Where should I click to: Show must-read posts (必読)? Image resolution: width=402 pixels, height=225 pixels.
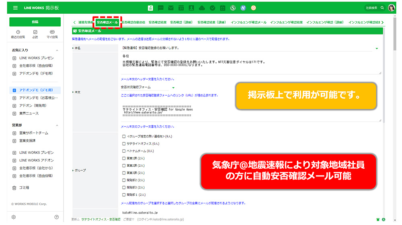coord(35,34)
